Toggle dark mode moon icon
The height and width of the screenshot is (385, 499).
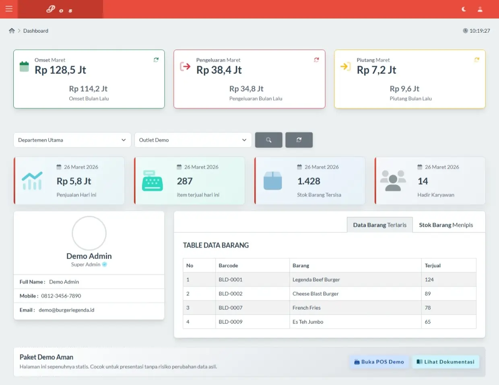(x=464, y=9)
